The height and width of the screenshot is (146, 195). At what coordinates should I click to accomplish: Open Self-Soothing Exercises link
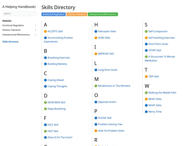pos(161,38)
